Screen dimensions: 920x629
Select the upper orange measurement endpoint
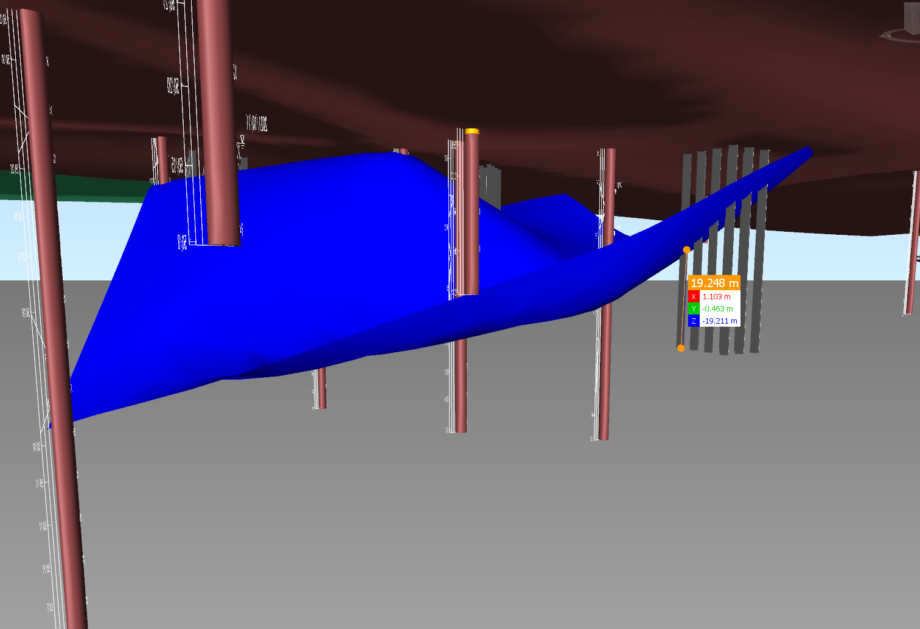pyautogui.click(x=687, y=250)
